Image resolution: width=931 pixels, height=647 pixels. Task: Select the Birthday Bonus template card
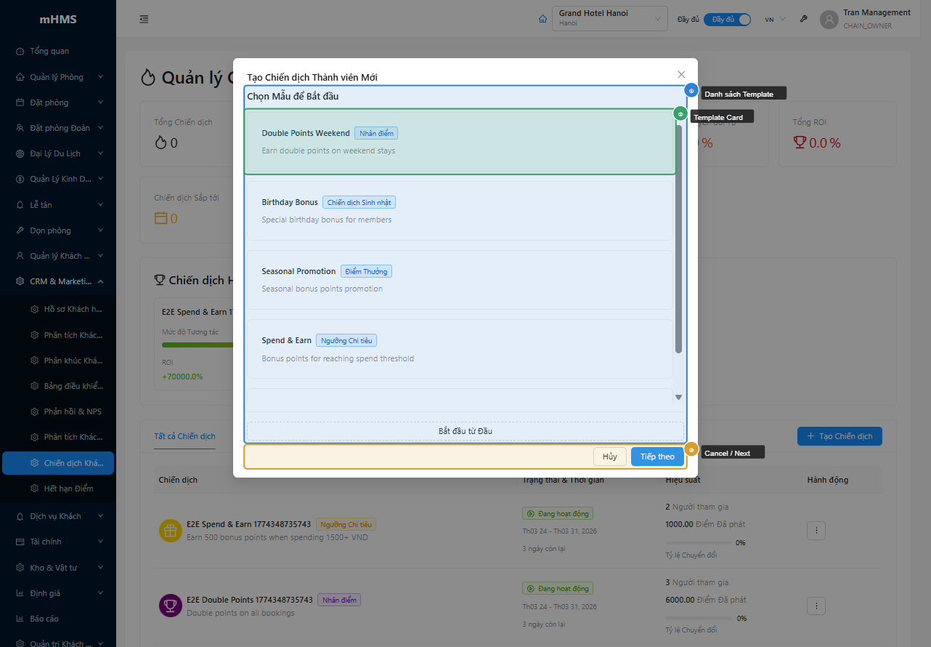pyautogui.click(x=460, y=211)
